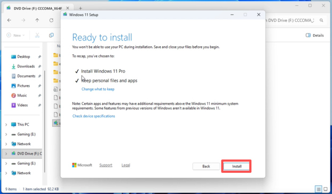Open Pictures in the navigation pane
Image resolution: width=332 pixels, height=194 pixels.
(23, 86)
